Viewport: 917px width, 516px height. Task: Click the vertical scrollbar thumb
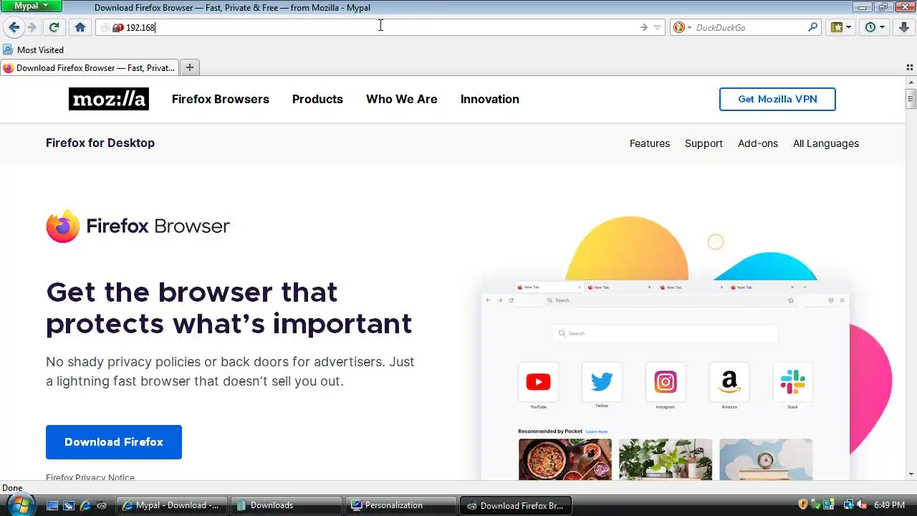(x=911, y=99)
